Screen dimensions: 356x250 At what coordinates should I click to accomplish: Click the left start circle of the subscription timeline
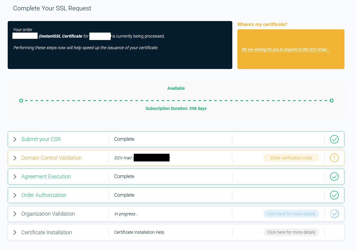pos(21,100)
